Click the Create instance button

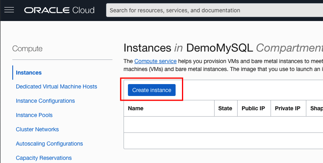pyautogui.click(x=152, y=90)
